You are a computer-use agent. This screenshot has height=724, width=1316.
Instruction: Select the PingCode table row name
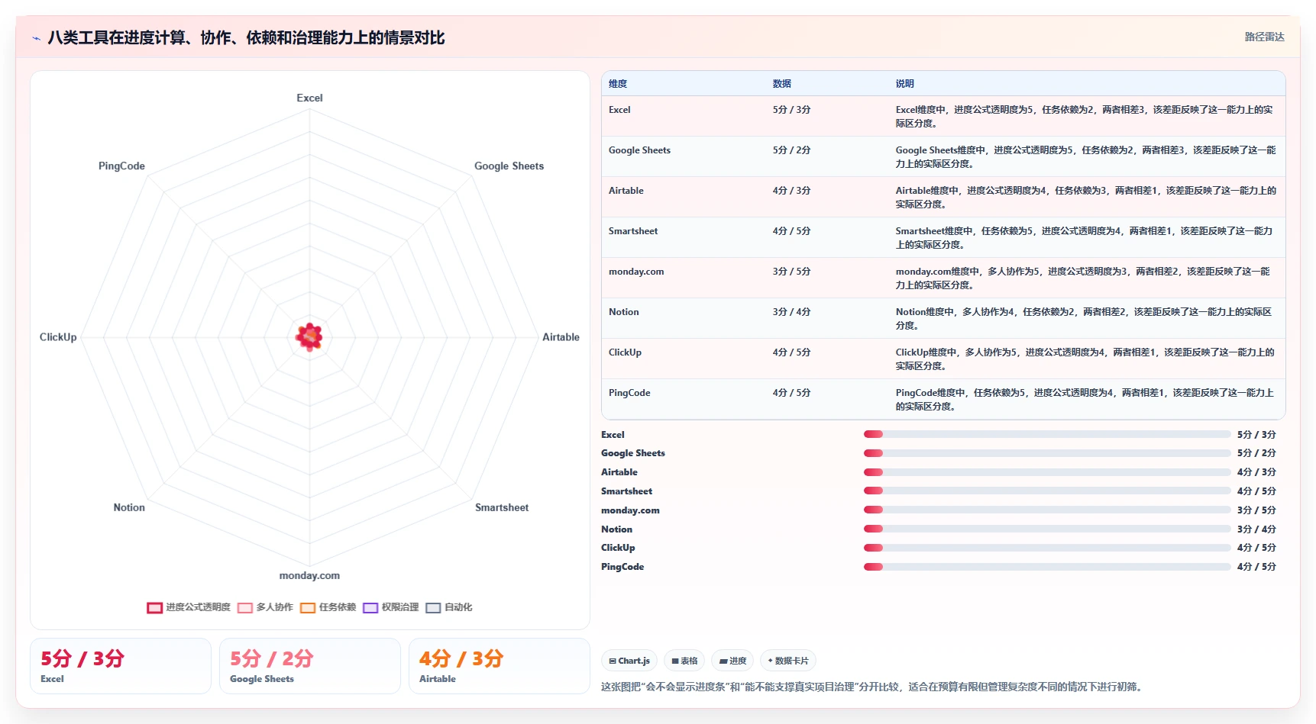(x=629, y=393)
